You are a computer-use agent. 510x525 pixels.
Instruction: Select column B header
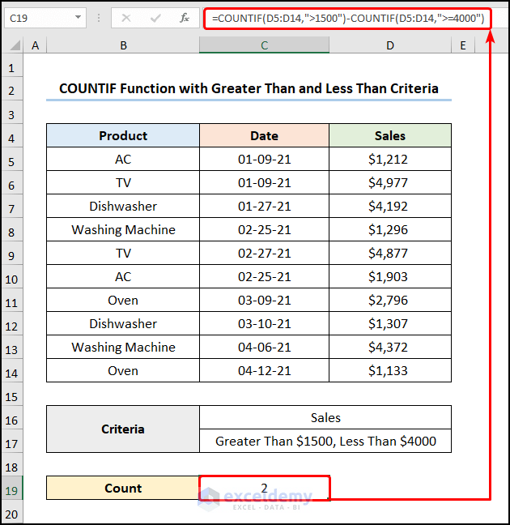pos(123,45)
